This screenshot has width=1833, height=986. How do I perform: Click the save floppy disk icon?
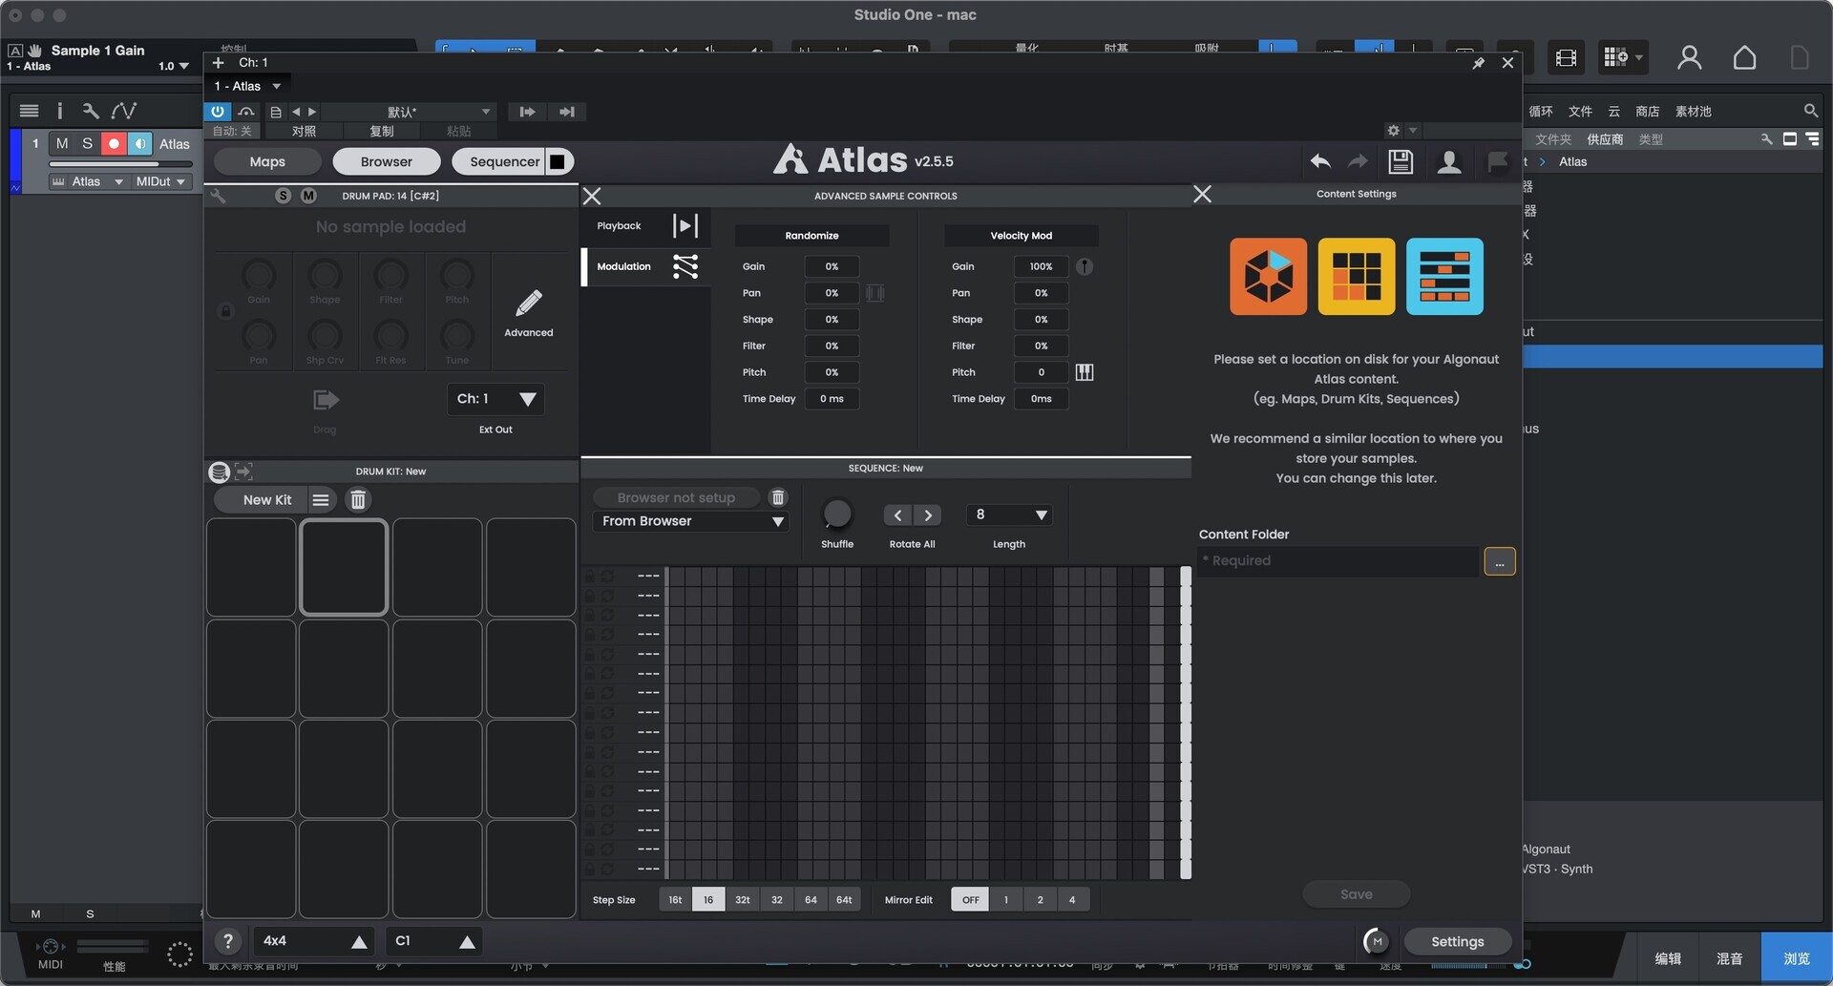point(1400,161)
